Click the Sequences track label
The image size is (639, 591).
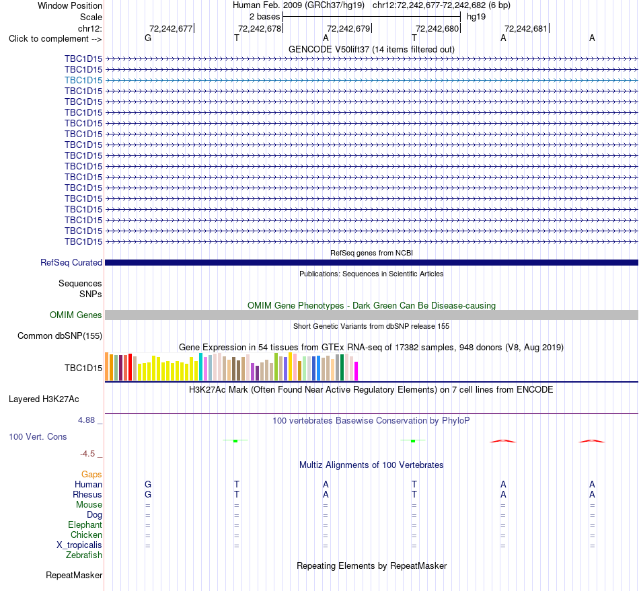point(80,284)
